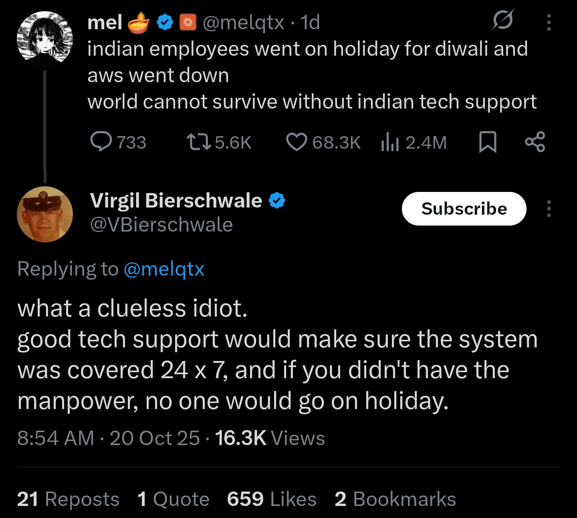Click mel's blue verified badge
Image resolution: width=577 pixels, height=518 pixels.
165,22
